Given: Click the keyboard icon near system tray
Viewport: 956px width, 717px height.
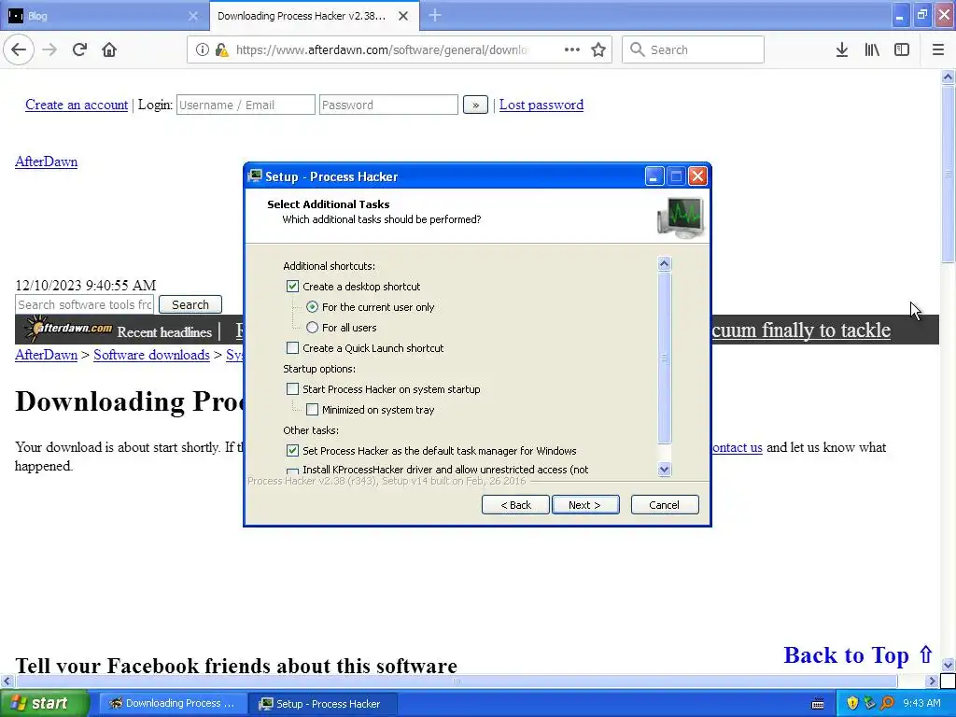Looking at the screenshot, I should (x=818, y=704).
